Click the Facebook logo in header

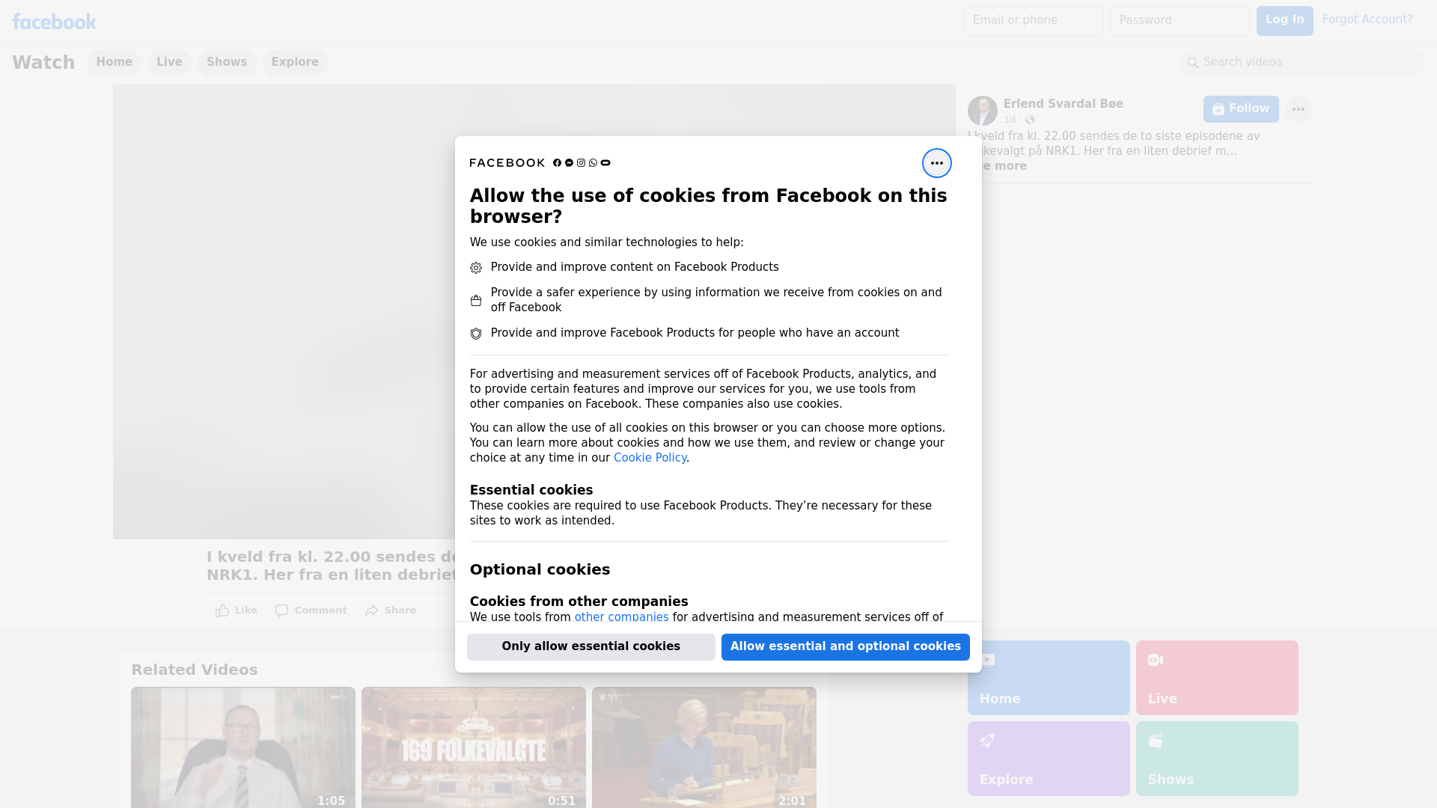tap(54, 22)
